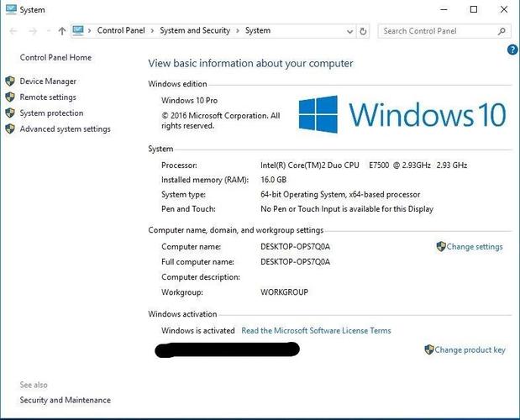Read the Microsoft Software License Terms
520x420 pixels.
coord(316,330)
